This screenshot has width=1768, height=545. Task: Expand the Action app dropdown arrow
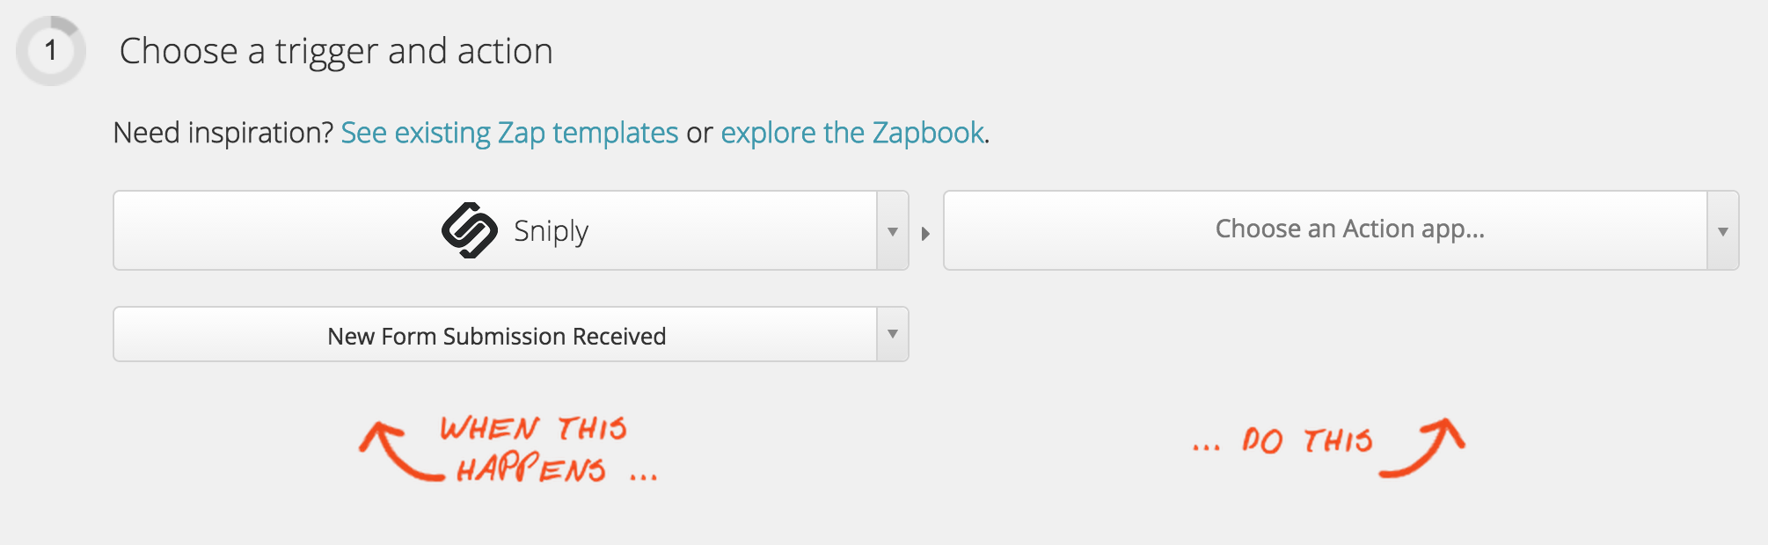tap(1722, 231)
